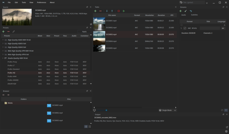Apply stream changes with the checkmark icon
229x134 pixels.
[x=185, y=11]
